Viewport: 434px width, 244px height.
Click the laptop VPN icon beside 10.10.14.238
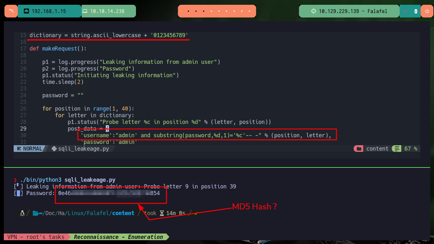point(85,11)
